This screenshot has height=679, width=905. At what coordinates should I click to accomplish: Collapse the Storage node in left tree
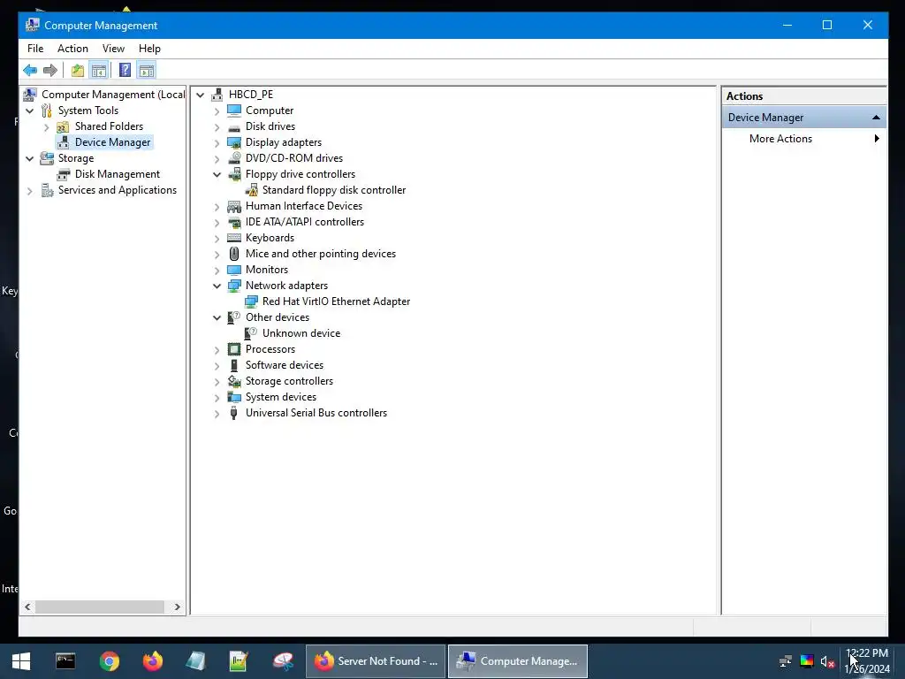pyautogui.click(x=29, y=158)
